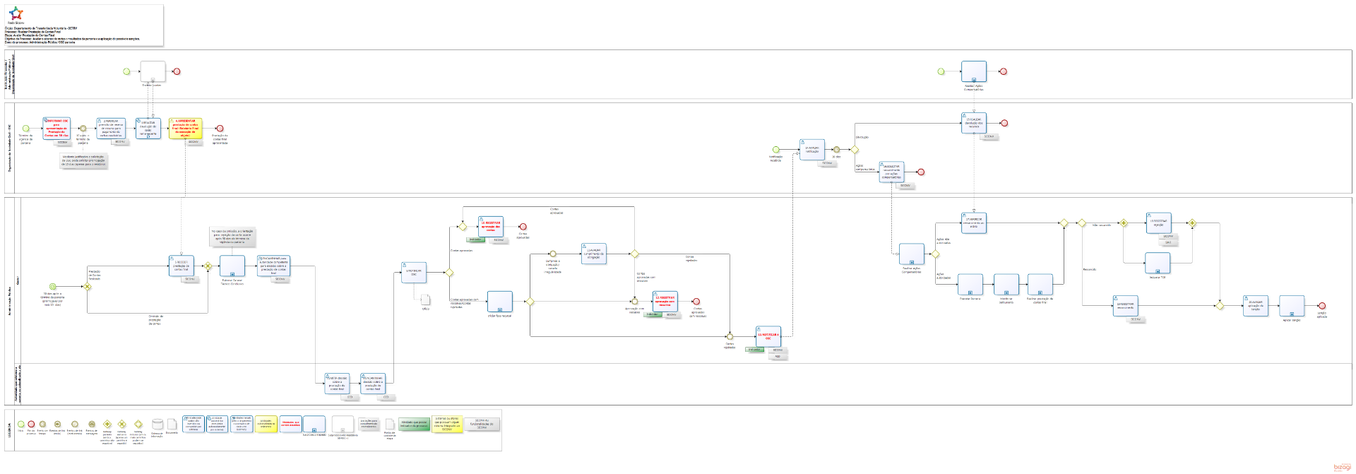1356x474 pixels.
Task: Click the green 'Indicador' tag under task 12
Action: click(653, 315)
